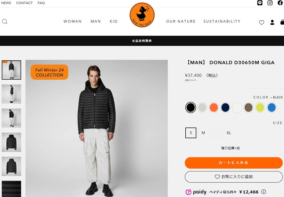Open the SUSTAINABILITY menu
This screenshot has height=197, width=284.
click(222, 21)
